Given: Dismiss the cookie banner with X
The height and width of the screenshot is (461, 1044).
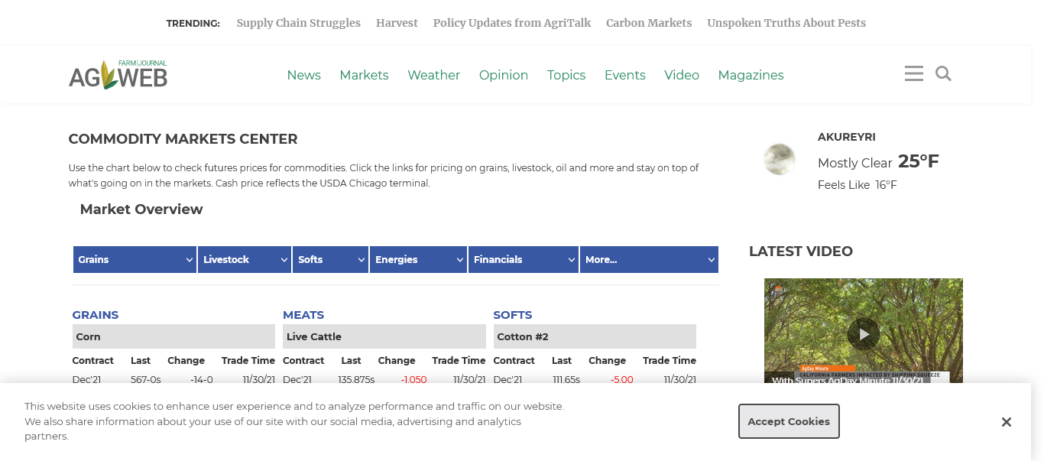Looking at the screenshot, I should 1006,422.
